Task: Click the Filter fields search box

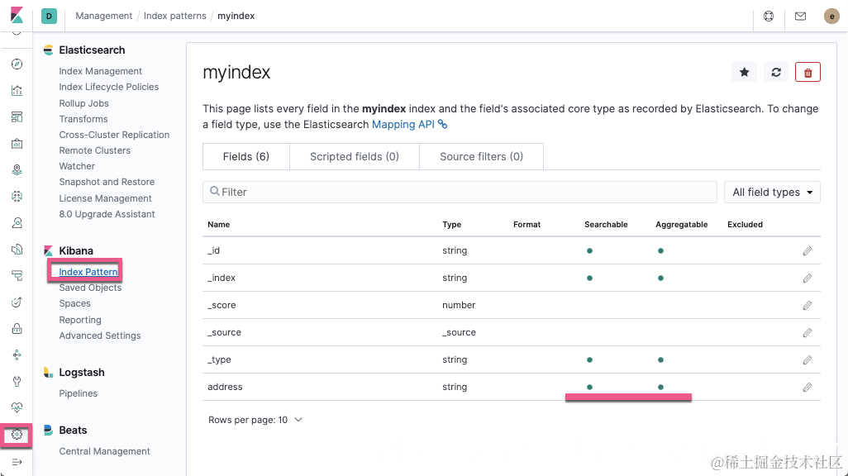Action: click(x=460, y=192)
